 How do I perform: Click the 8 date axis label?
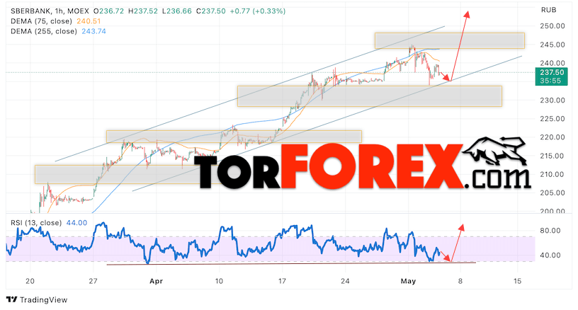click(x=460, y=281)
